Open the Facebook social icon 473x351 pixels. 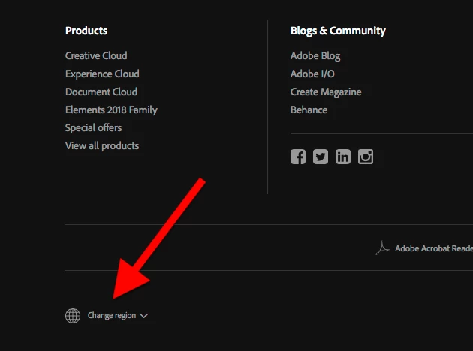coord(298,157)
